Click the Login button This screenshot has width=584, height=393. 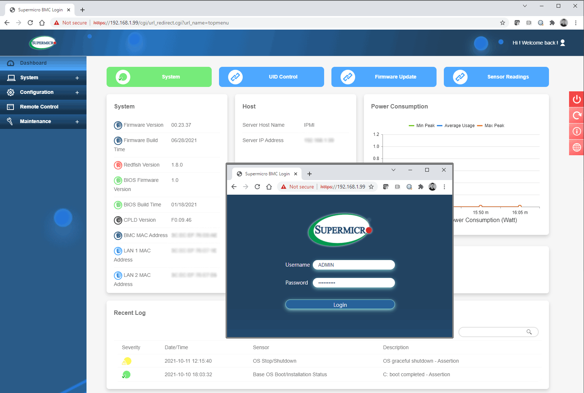(x=340, y=305)
